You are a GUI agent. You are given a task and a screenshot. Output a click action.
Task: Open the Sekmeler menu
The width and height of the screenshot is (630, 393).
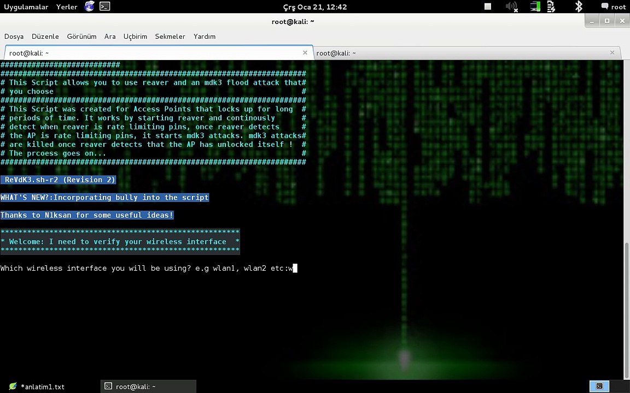tap(170, 37)
